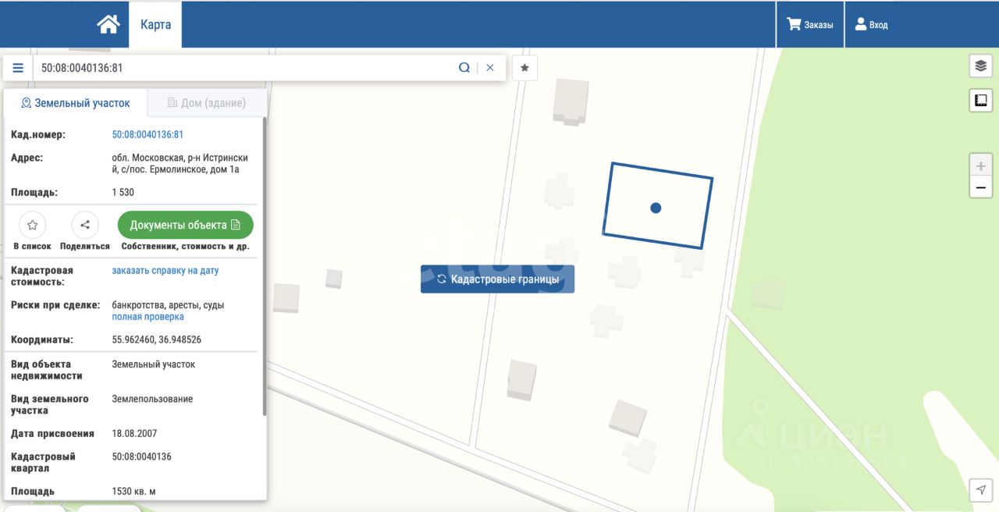Image resolution: width=999 pixels, height=512 pixels.
Task: Zoom in the map with plus
Action: click(x=980, y=166)
